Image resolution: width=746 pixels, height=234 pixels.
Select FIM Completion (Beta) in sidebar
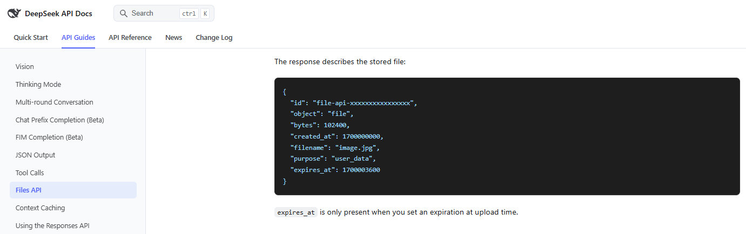(x=73, y=137)
